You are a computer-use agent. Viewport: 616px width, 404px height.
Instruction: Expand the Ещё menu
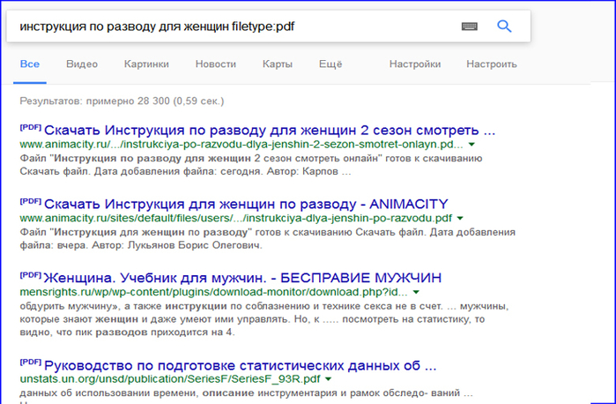coord(330,64)
